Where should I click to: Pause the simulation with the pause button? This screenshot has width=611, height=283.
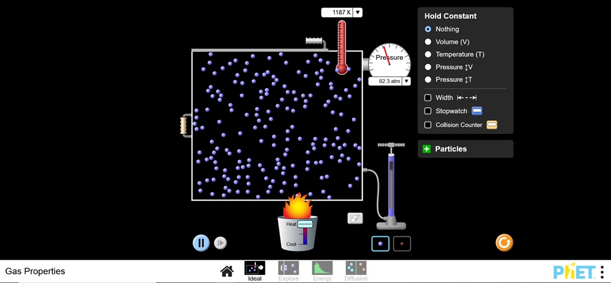click(201, 243)
